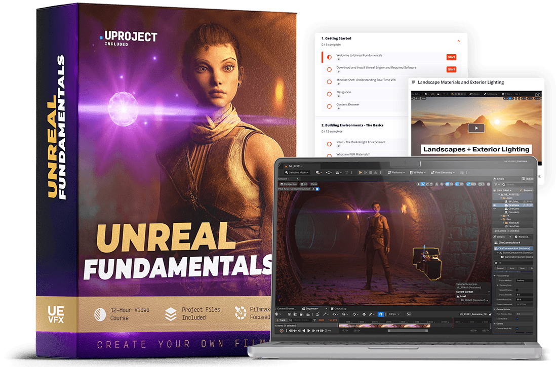The height and width of the screenshot is (367, 557).
Task: Click the filter icon next to Search Tracks
Action: point(314,320)
